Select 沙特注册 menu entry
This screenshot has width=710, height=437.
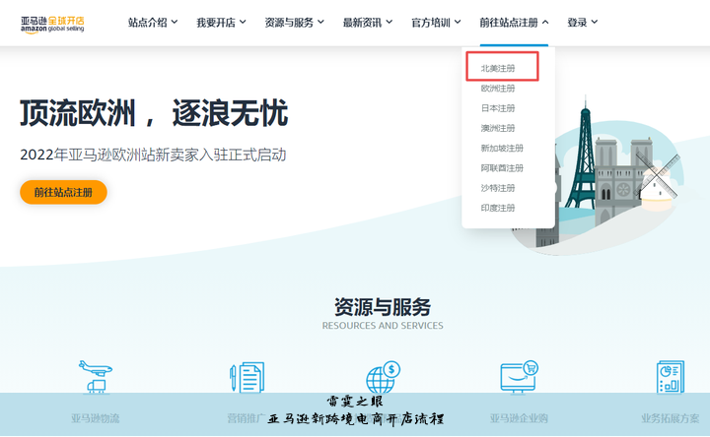coord(498,188)
